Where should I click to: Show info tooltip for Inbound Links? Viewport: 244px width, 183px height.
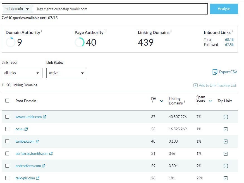(x=232, y=31)
